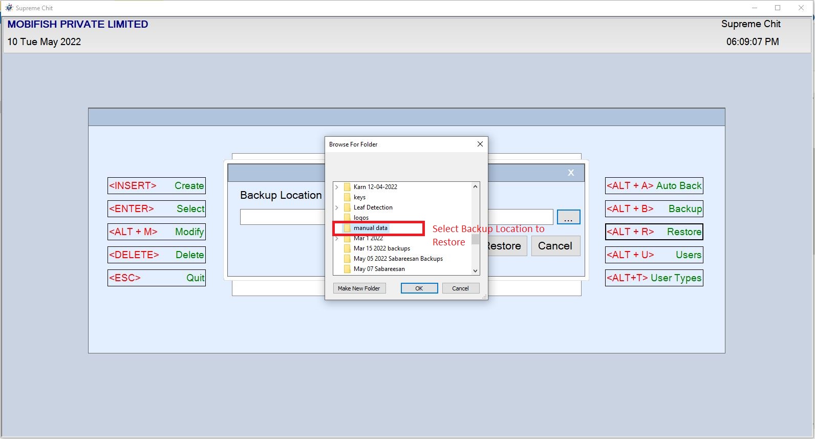Select the Mar 15 2022 backups folder

pyautogui.click(x=382, y=248)
